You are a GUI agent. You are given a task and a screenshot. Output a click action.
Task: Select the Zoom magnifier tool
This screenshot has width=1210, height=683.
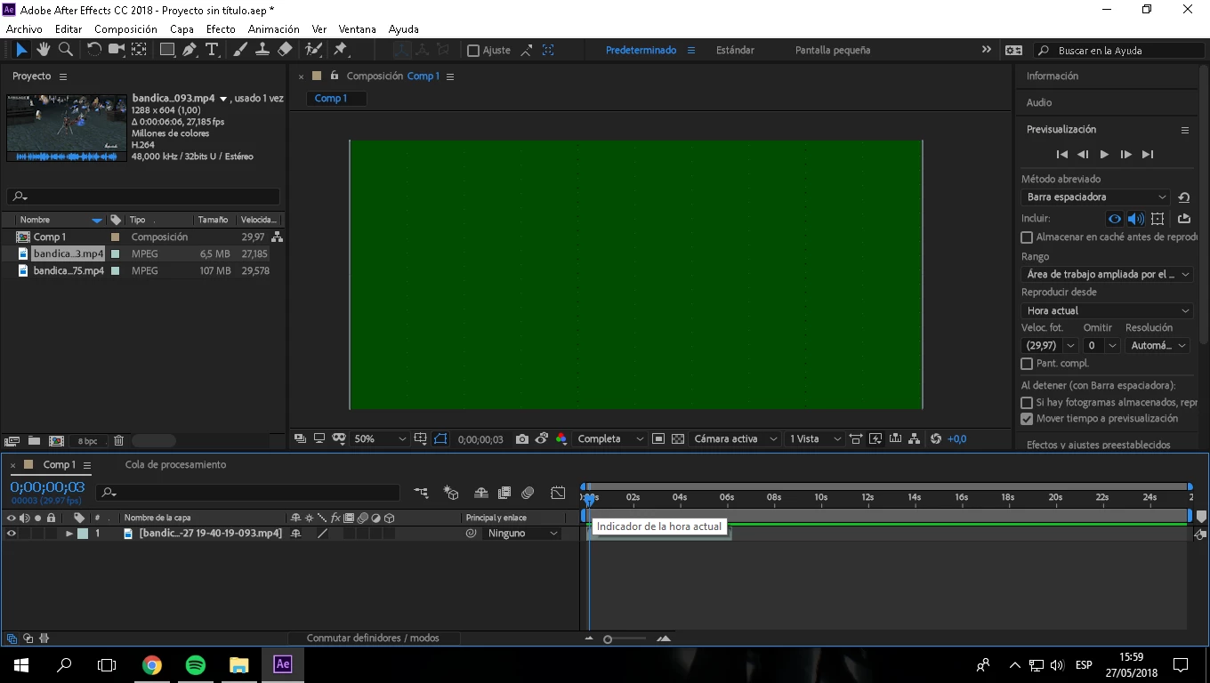(65, 50)
